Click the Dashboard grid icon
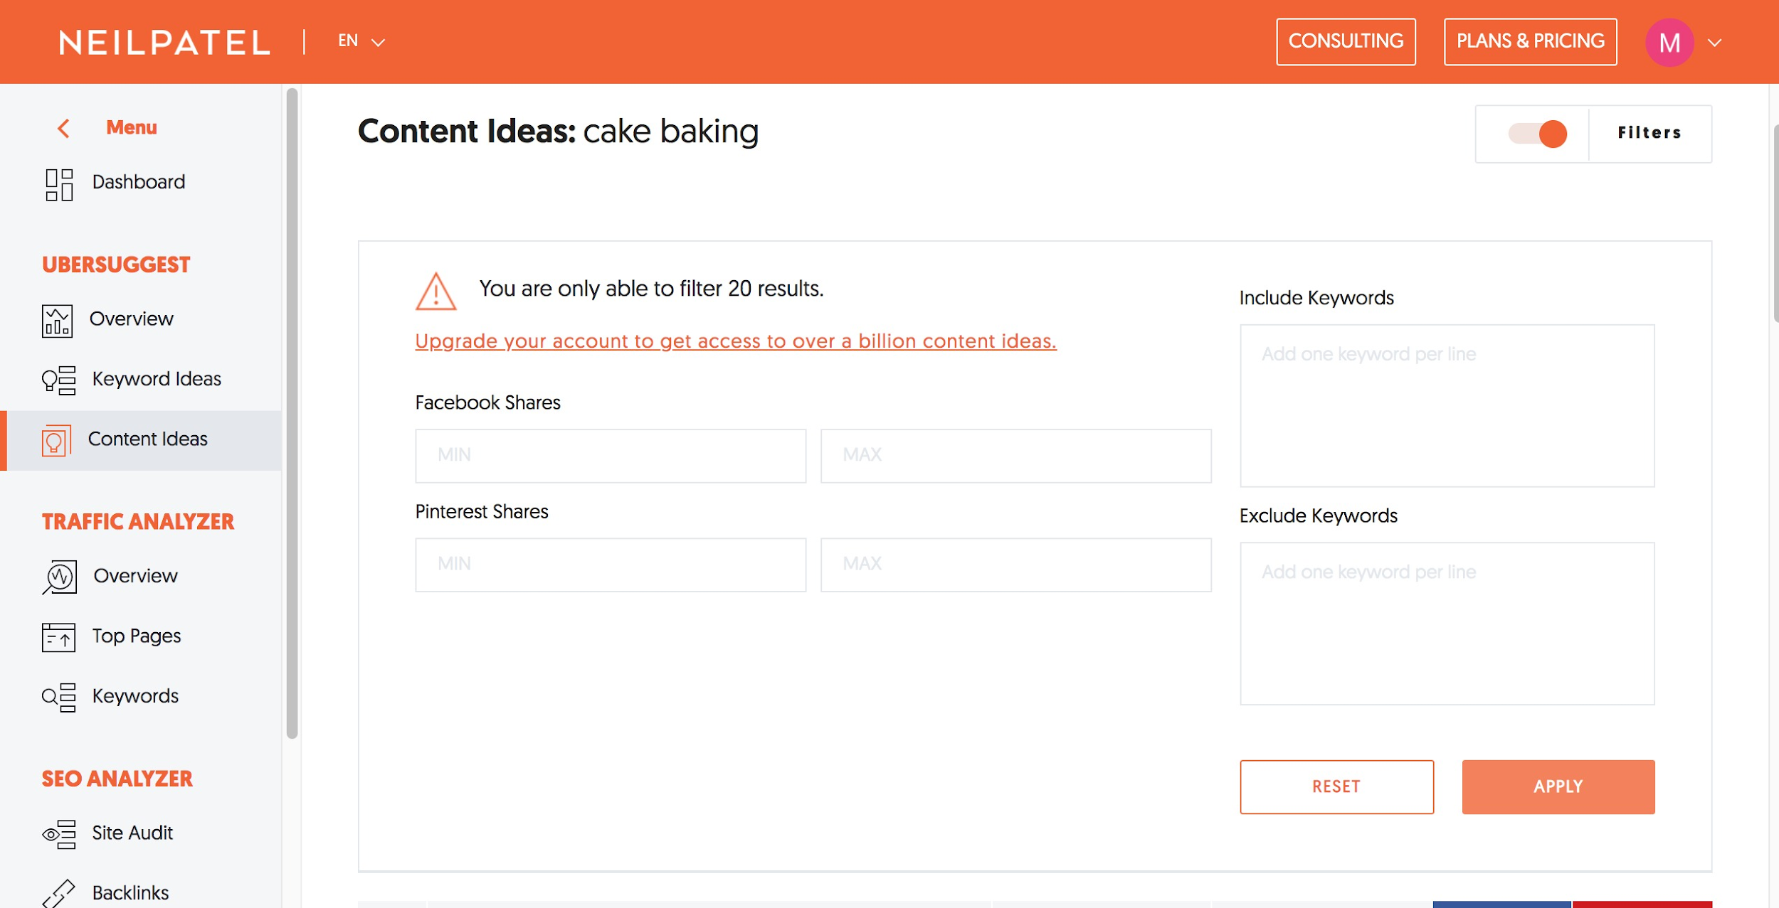 pyautogui.click(x=59, y=184)
